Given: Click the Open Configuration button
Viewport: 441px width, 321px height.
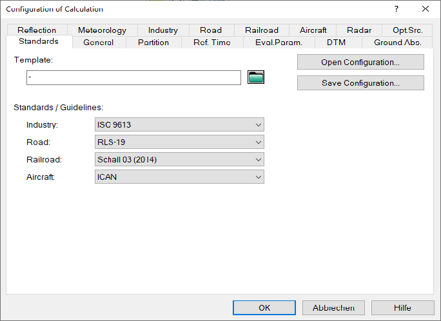Looking at the screenshot, I should (x=360, y=62).
